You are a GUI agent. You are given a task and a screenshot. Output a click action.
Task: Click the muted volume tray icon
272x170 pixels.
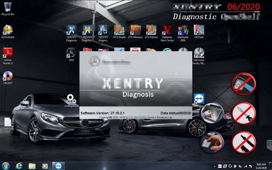tap(240, 166)
